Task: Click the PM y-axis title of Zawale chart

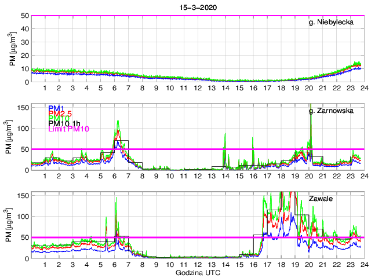Action: point(10,226)
